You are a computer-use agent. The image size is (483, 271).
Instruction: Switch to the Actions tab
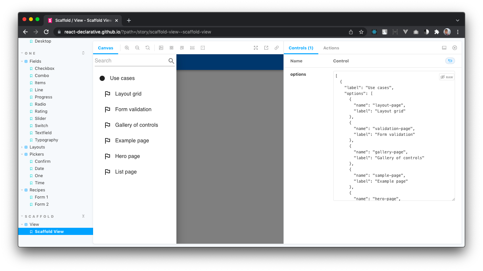coord(331,48)
